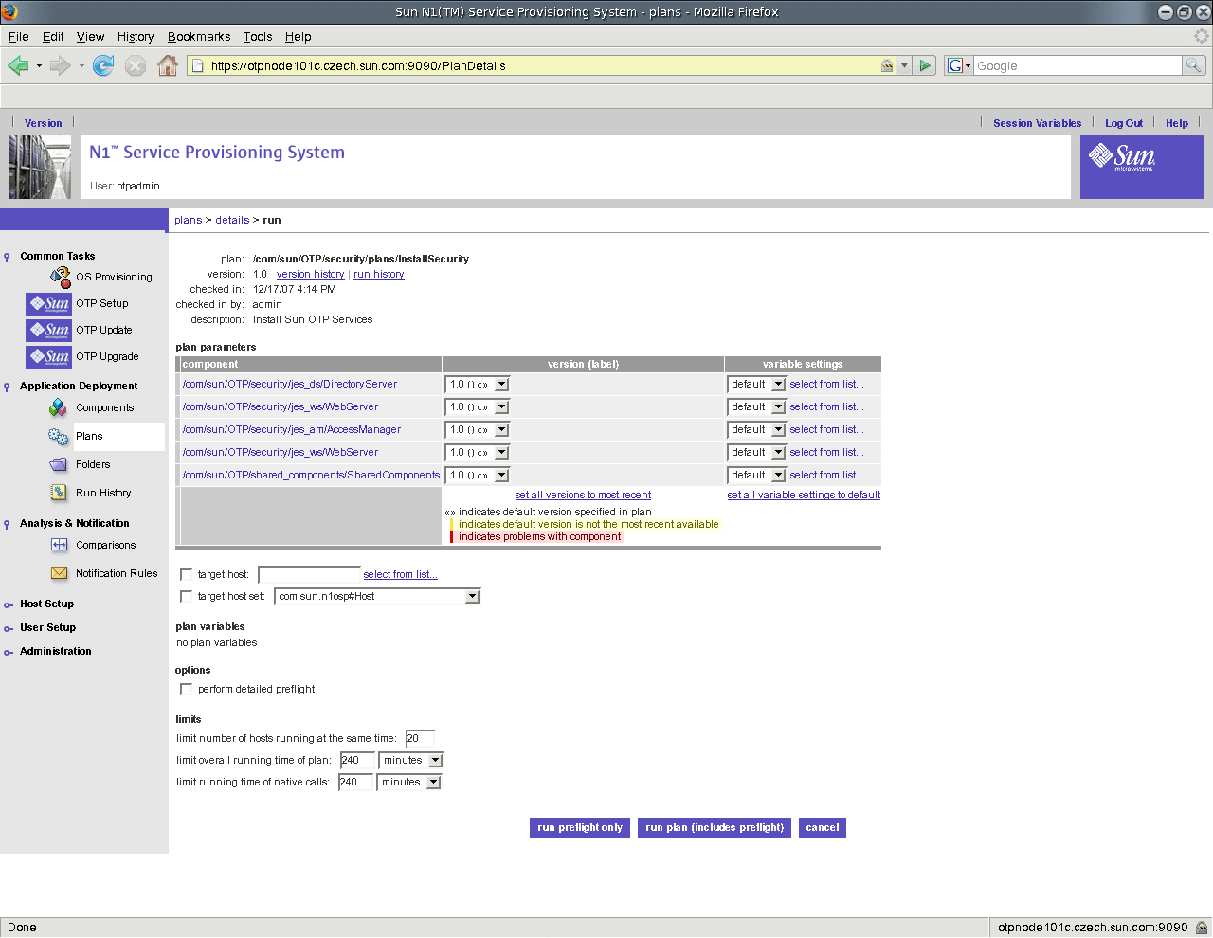Open variable settings dropdown for DirectoryServer row

(757, 384)
